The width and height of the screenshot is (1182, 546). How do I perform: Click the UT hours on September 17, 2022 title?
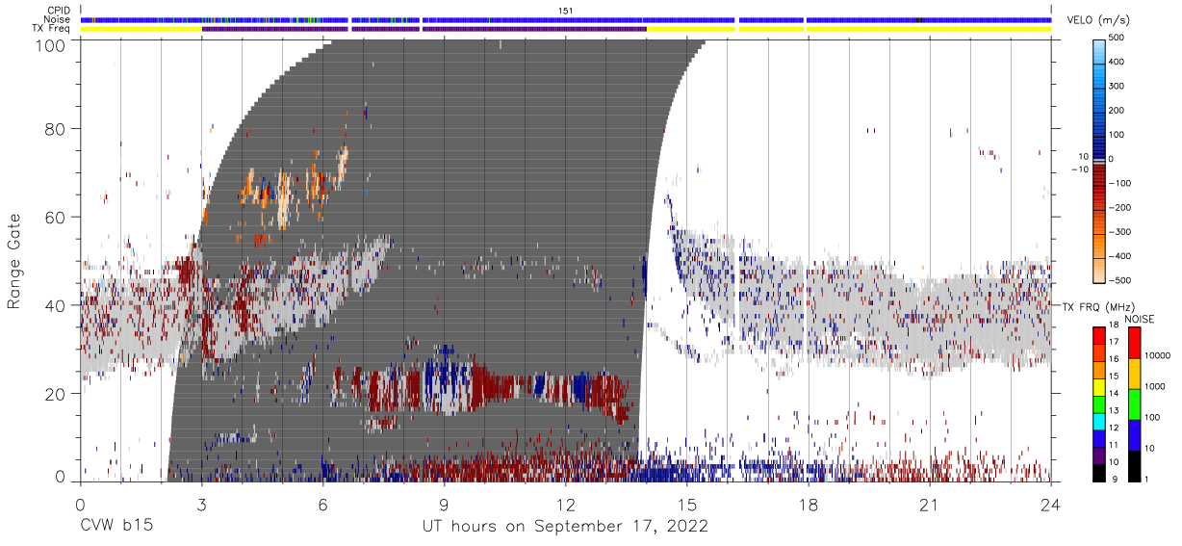pyautogui.click(x=566, y=527)
